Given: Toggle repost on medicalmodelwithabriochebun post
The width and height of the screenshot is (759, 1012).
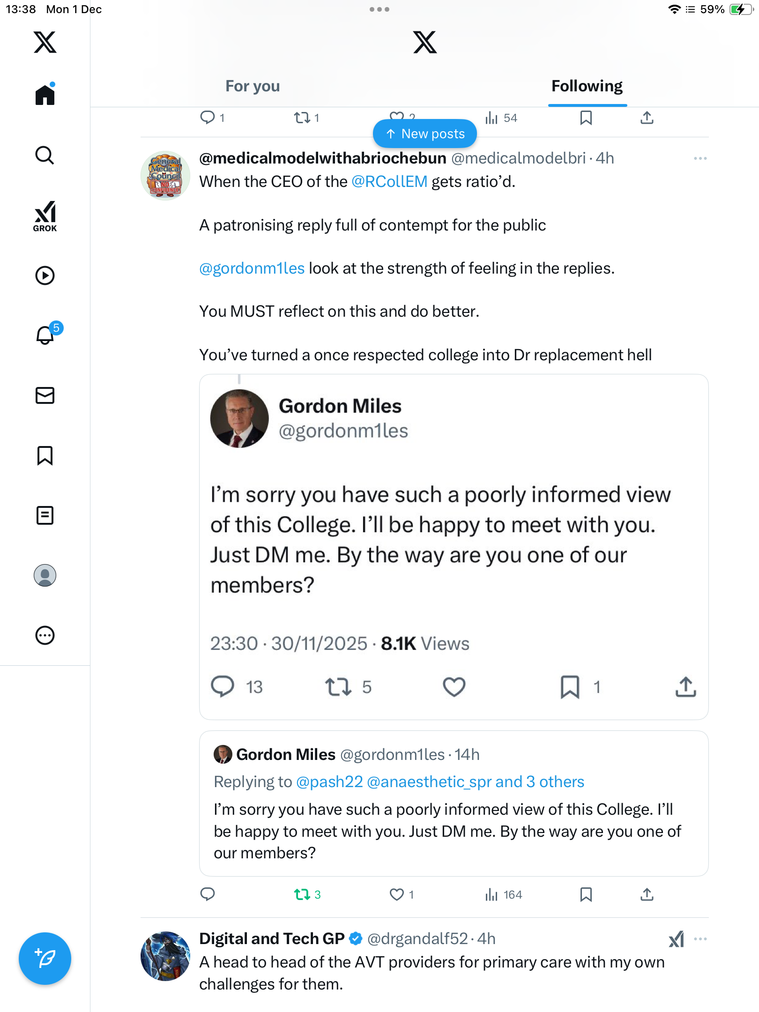Looking at the screenshot, I should pos(302,895).
